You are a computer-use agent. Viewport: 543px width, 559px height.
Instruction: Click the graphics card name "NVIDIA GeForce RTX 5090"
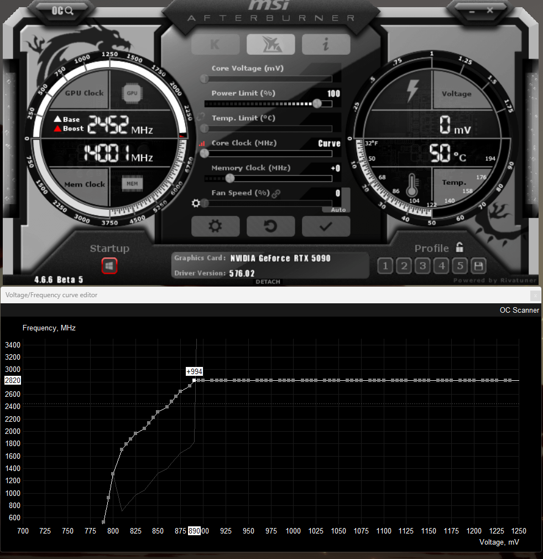pos(280,258)
